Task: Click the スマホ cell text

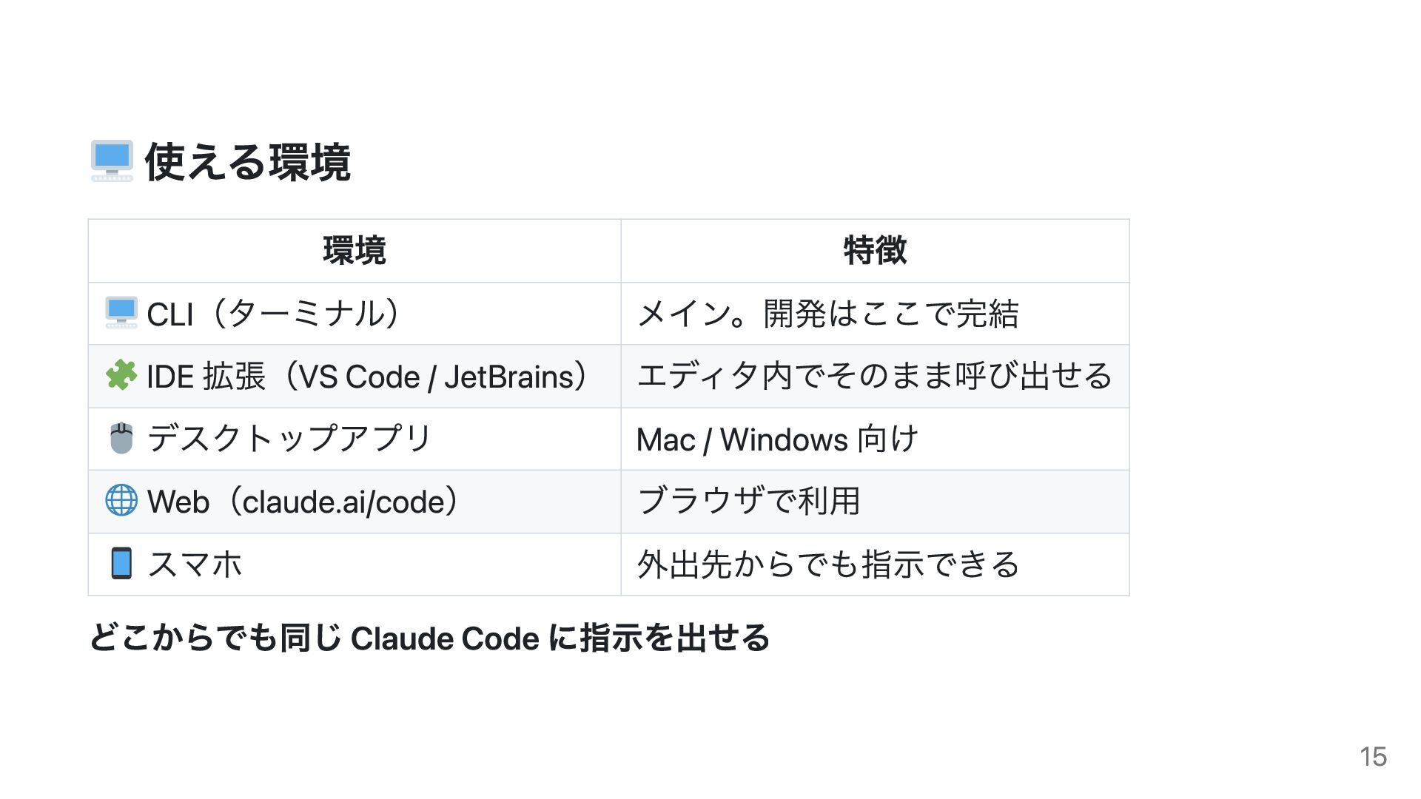Action: coord(195,564)
